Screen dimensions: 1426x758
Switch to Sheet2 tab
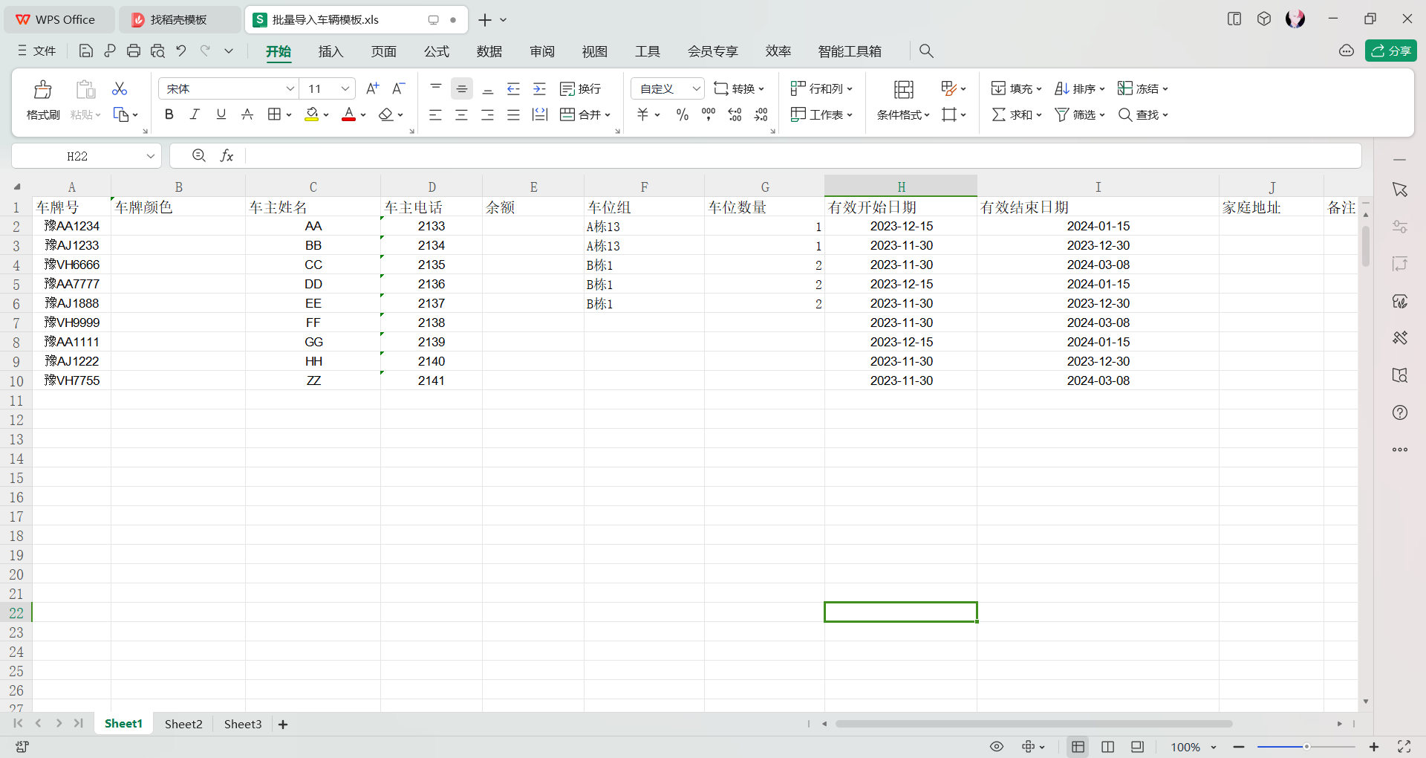pyautogui.click(x=183, y=724)
